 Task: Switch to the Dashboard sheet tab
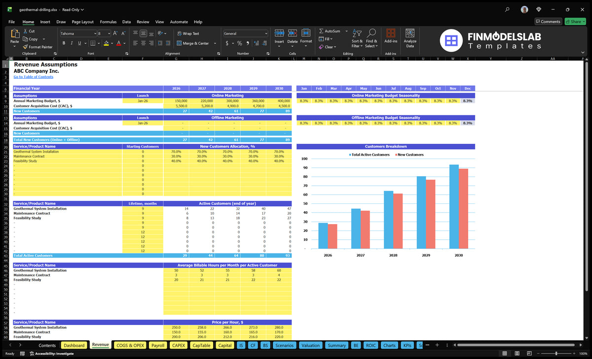74,345
